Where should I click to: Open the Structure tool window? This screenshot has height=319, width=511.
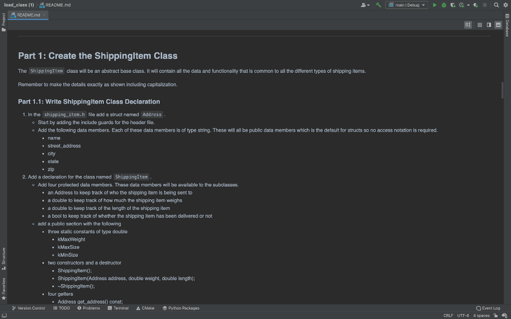[3, 259]
